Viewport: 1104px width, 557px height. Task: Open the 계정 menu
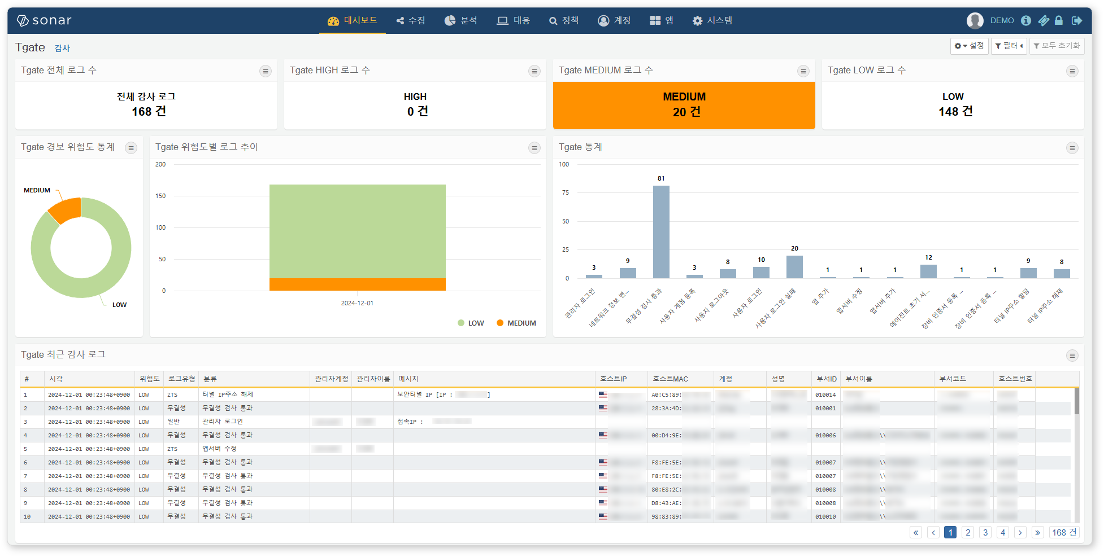coord(614,20)
